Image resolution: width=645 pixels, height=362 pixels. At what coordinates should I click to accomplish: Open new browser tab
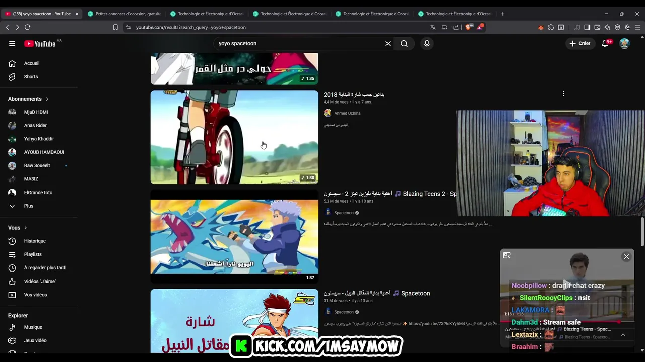[502, 14]
